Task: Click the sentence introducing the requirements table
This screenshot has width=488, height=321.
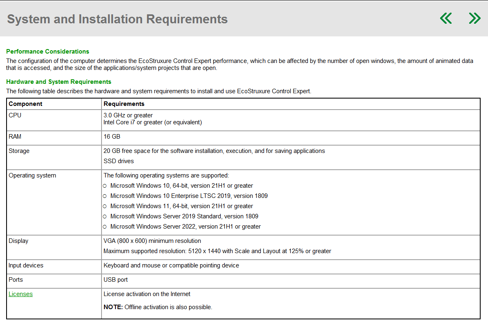Action: pos(159,91)
